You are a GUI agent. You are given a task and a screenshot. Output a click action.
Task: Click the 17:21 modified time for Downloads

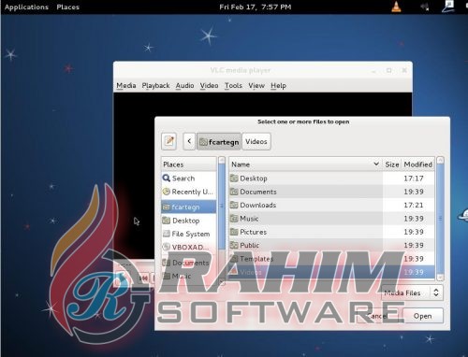414,205
